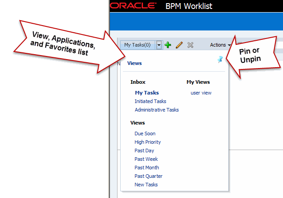Viewport: 283px width, 198px height.
Task: Select the New Tasks view
Action: [x=146, y=185]
